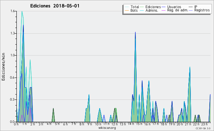The width and height of the screenshot is (214, 131).
Task: Click the '5 h' x-axis label
Action: pos(57,124)
